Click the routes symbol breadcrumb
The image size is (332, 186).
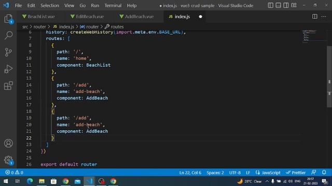[x=114, y=27]
